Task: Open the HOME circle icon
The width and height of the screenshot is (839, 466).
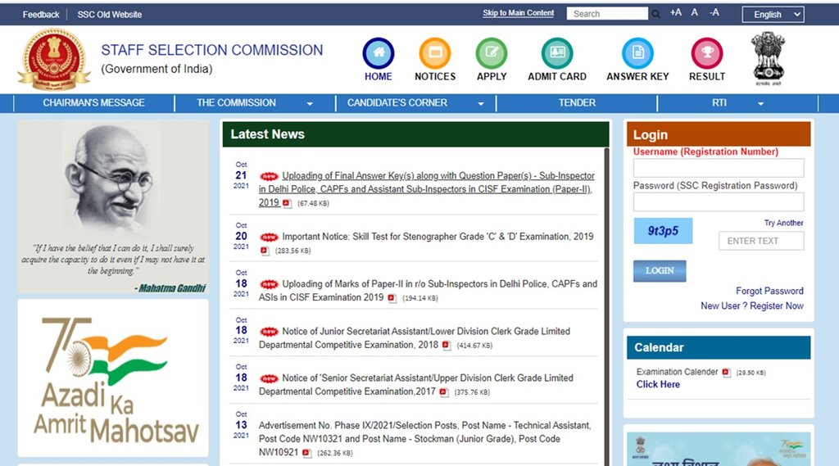Action: (379, 53)
